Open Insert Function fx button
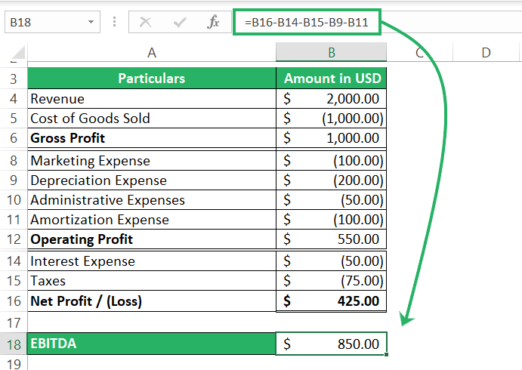The width and height of the screenshot is (522, 370). point(213,23)
